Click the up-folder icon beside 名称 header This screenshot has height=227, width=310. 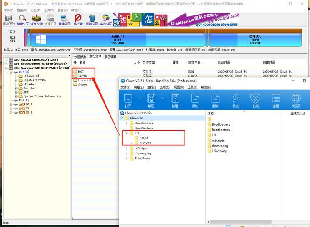click(x=75, y=62)
